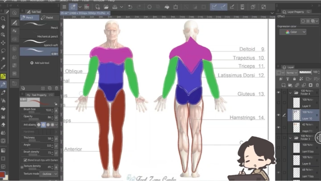Screen dimensions: 321x181
Task: Choose the 6pencil-soft sub tool
Action: 39,43
